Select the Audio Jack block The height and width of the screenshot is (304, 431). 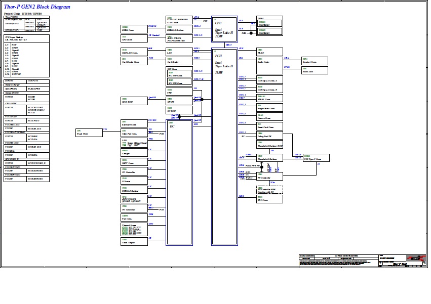click(315, 70)
